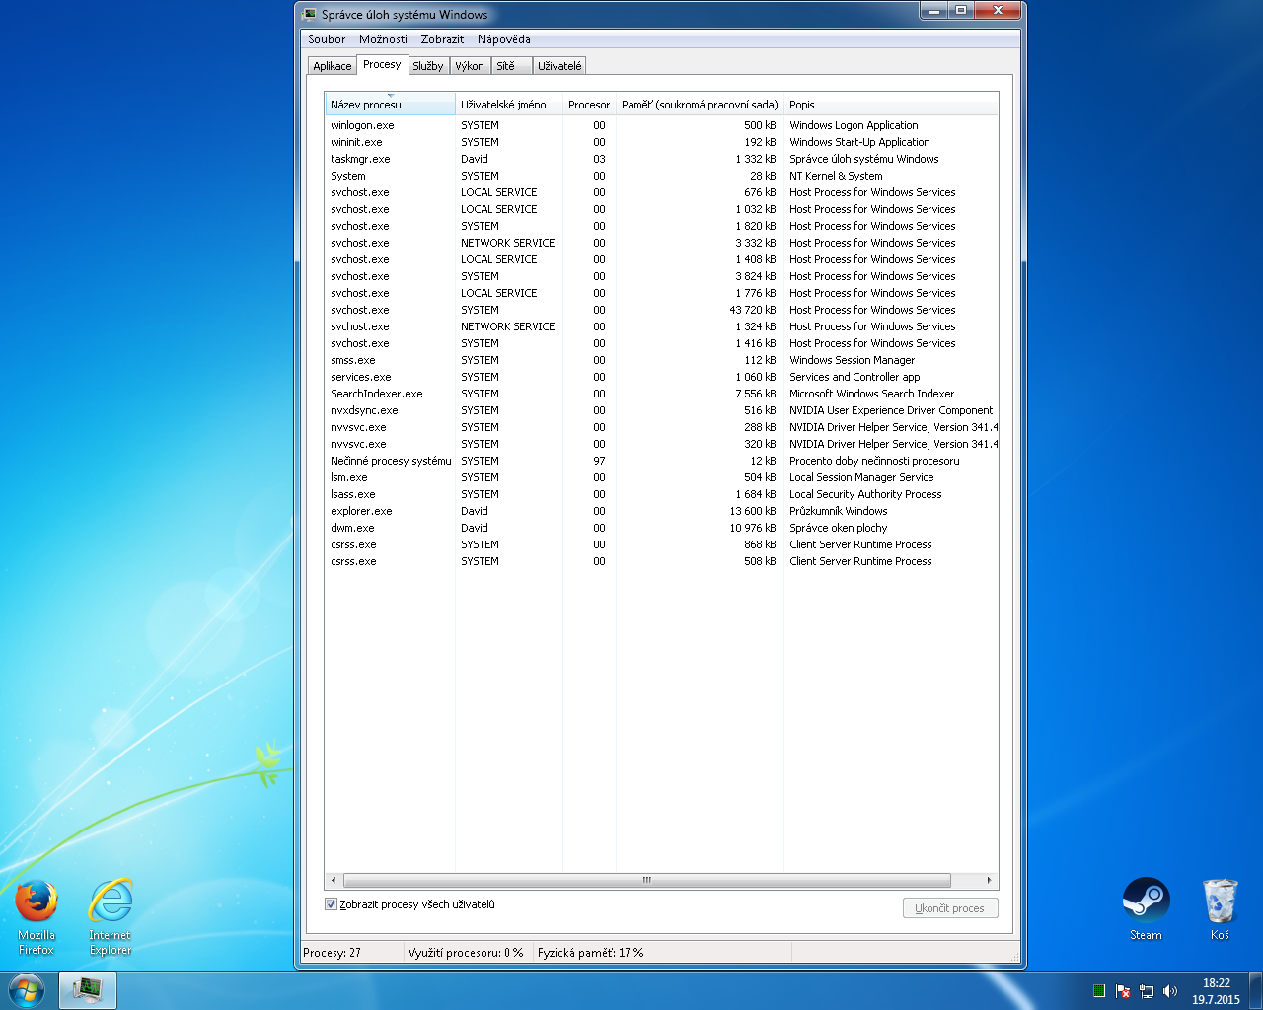Screen dimensions: 1263x1010
Task: Open the taskbar clock showing 18:22
Action: 1216,991
